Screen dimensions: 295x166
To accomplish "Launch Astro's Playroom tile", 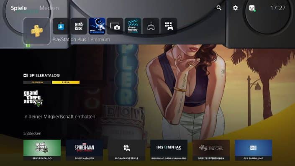I will pos(97,26).
